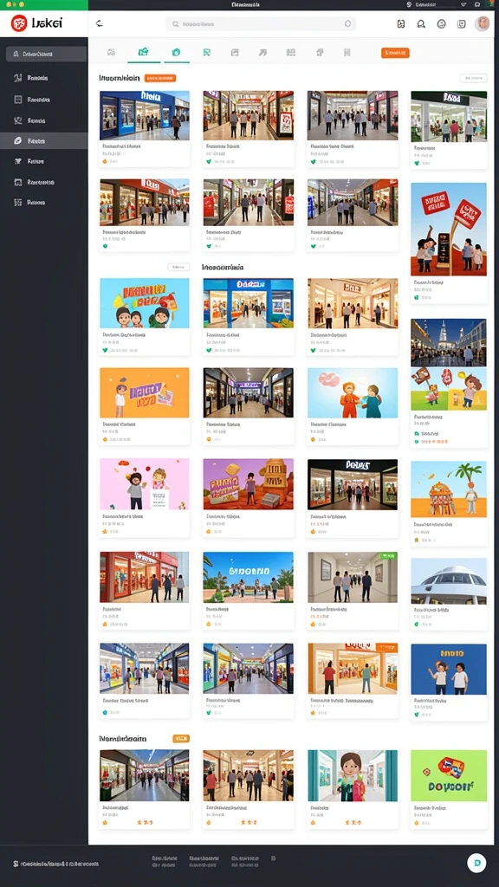Open the purple illustration with golden building
This screenshot has height=887, width=499.
click(x=249, y=484)
